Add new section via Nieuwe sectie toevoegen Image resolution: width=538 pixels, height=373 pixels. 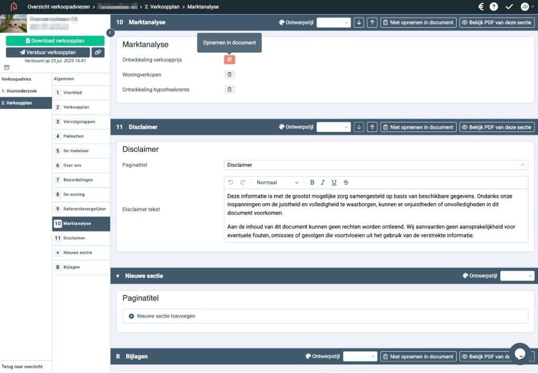(325, 316)
